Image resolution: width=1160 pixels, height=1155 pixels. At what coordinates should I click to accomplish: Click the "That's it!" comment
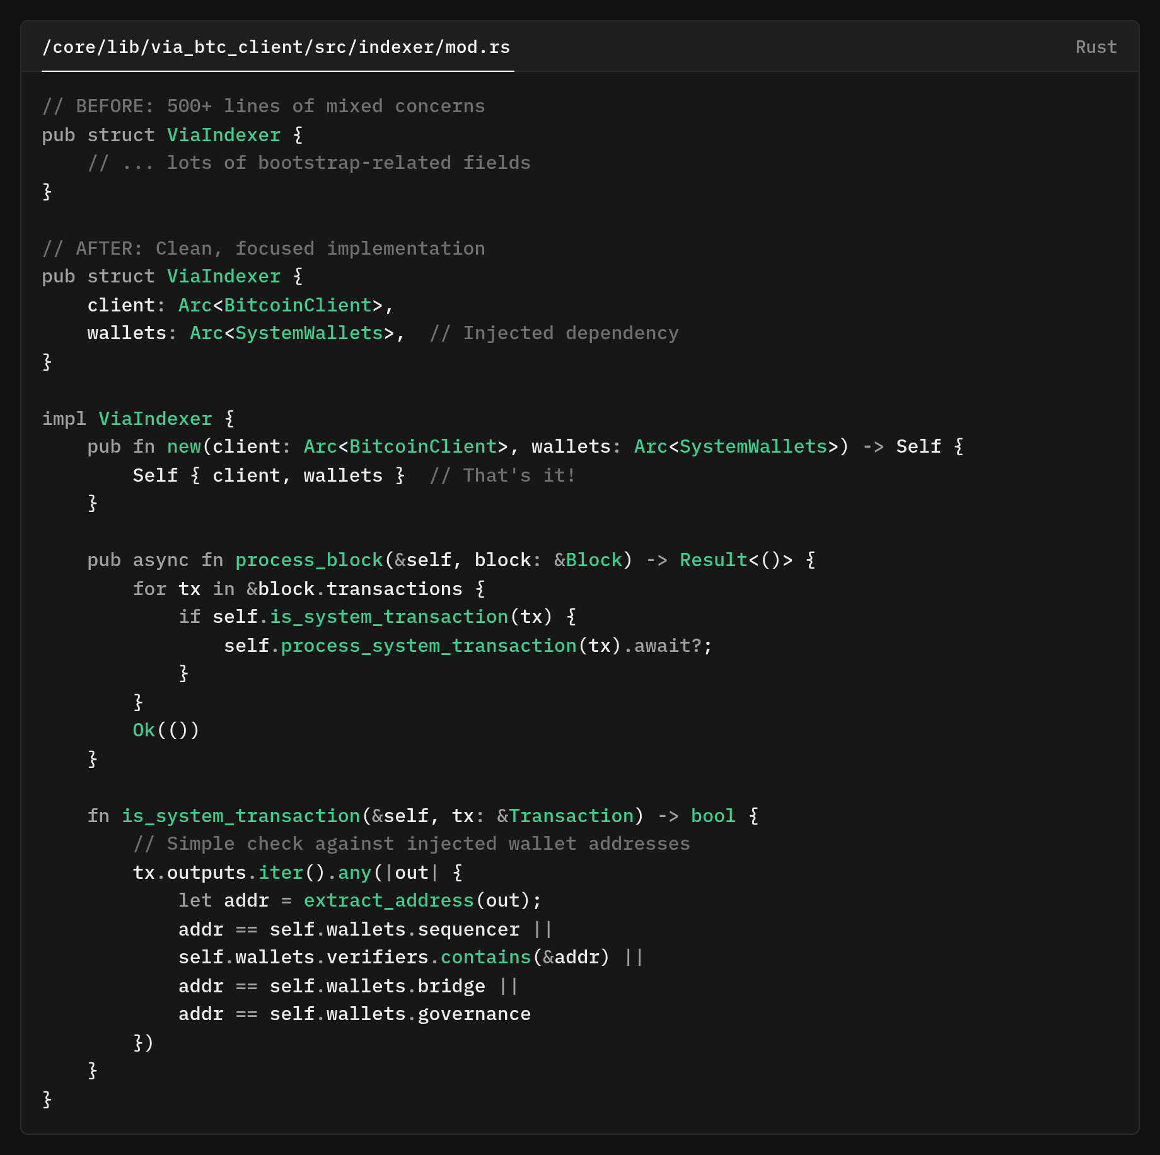point(502,475)
